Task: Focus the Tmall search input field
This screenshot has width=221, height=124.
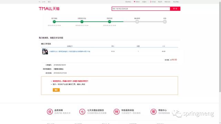Action: coord(141,9)
